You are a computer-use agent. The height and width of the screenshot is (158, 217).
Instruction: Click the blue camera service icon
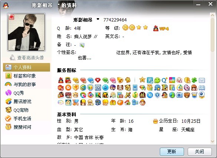click(x=180, y=95)
